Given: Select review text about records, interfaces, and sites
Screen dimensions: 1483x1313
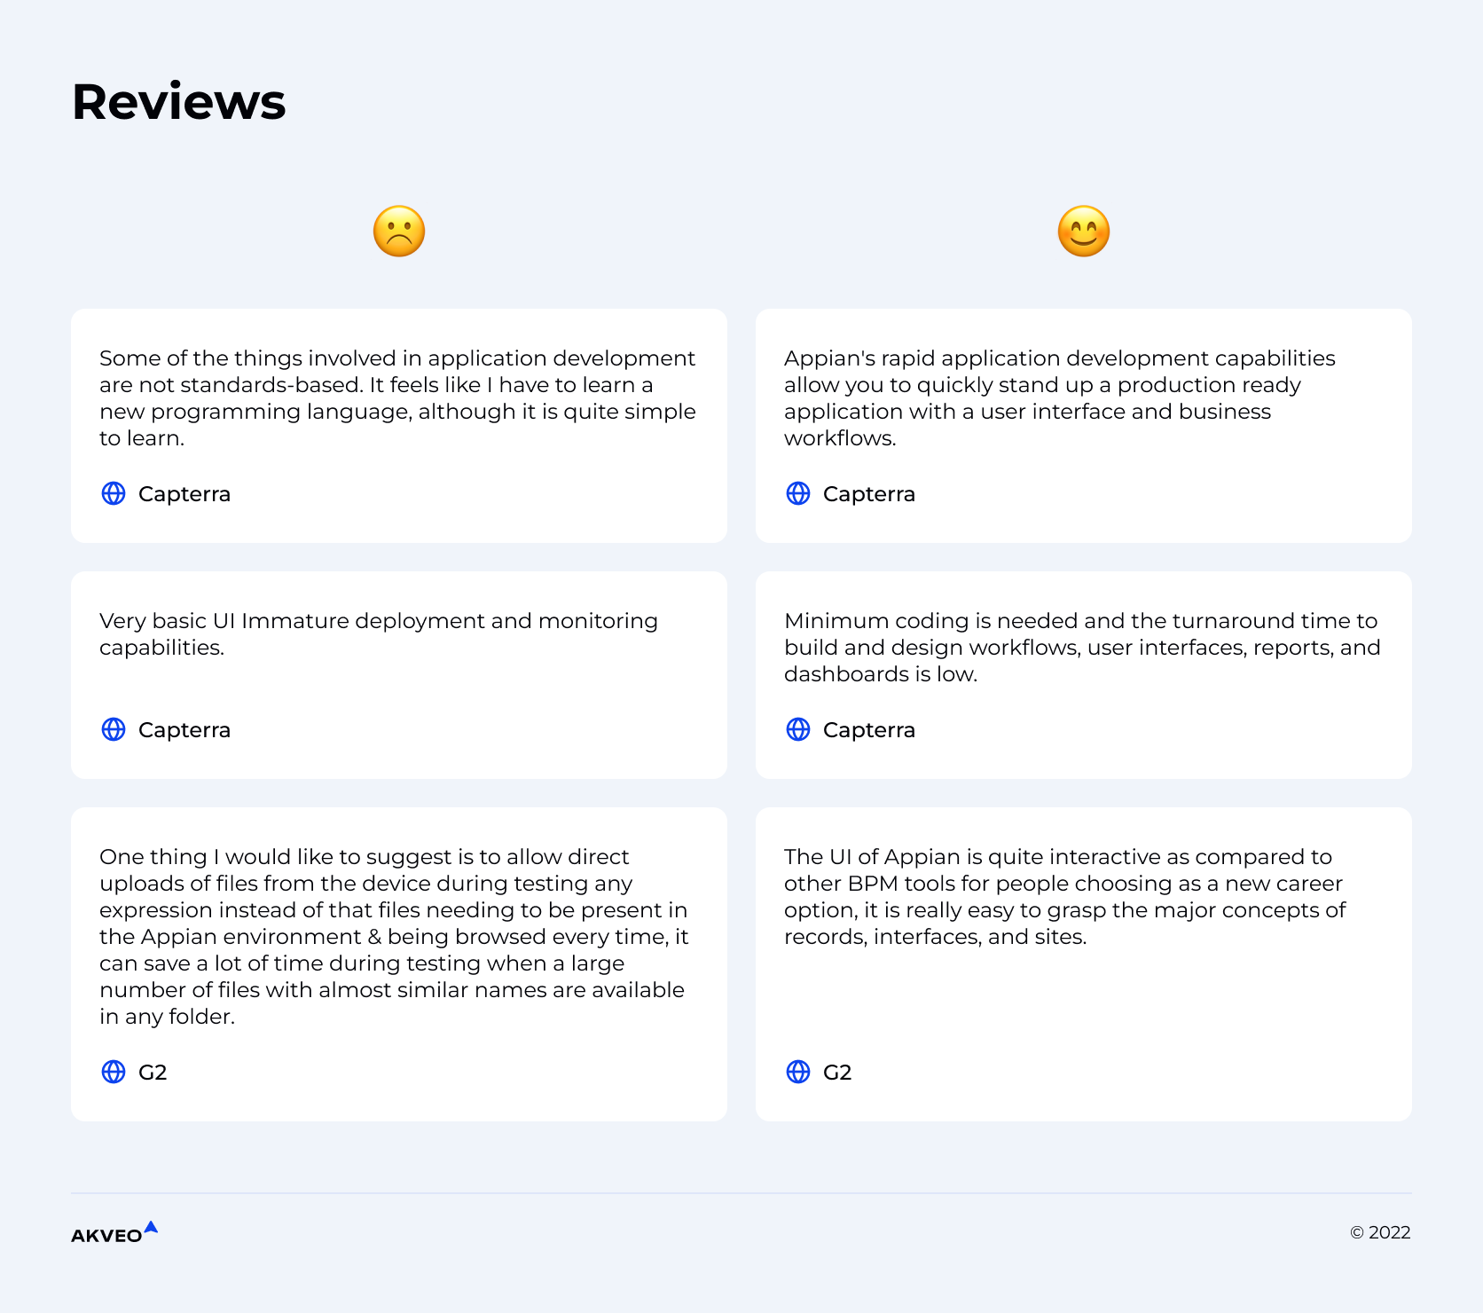Looking at the screenshot, I should 1065,897.
